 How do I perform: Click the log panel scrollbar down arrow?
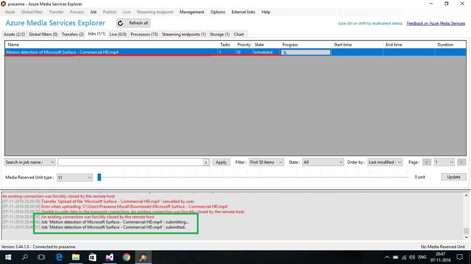[x=466, y=237]
